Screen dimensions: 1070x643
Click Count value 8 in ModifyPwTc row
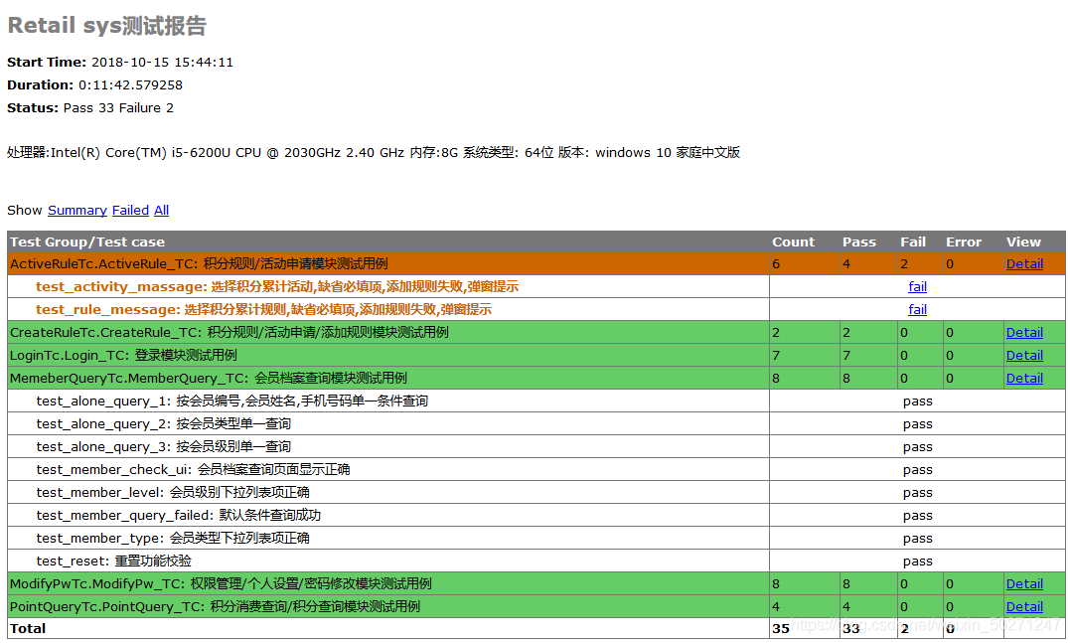(x=776, y=584)
